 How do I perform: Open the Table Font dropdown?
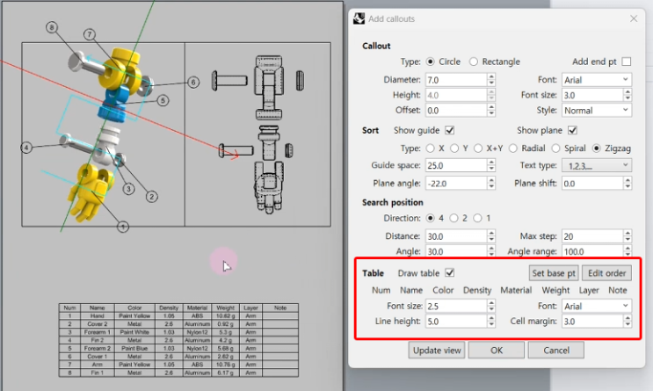597,306
